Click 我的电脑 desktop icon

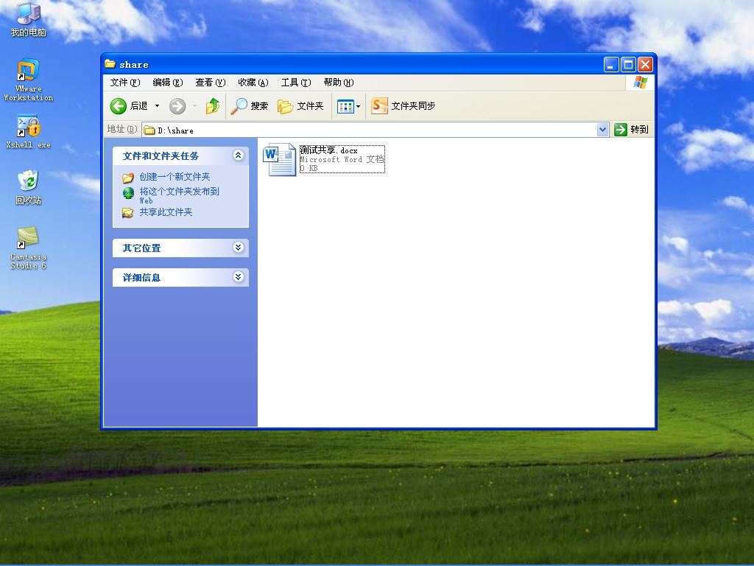click(x=29, y=19)
